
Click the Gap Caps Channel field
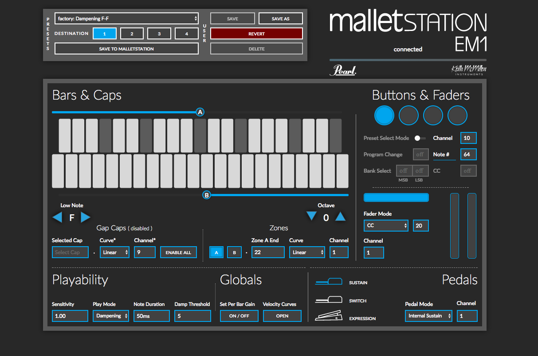(x=145, y=252)
